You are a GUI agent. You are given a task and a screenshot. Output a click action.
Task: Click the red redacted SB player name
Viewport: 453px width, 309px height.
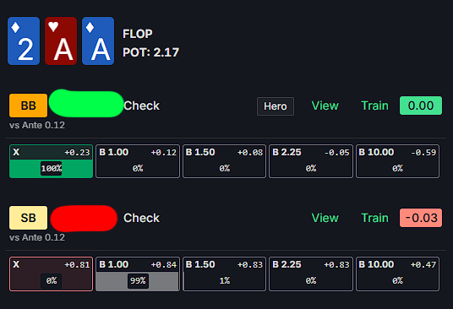84,219
